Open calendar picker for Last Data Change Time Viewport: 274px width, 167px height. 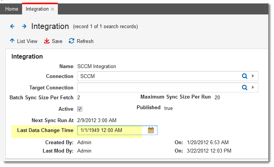coord(151,130)
